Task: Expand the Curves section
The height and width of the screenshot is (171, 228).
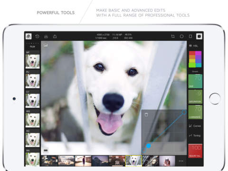Action: point(195,126)
